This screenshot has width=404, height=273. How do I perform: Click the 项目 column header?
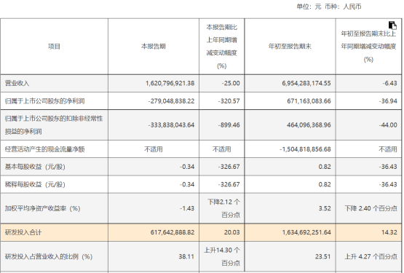[x=54, y=47]
